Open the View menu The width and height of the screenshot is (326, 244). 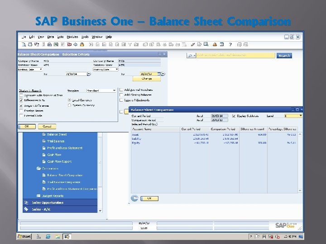click(41, 37)
